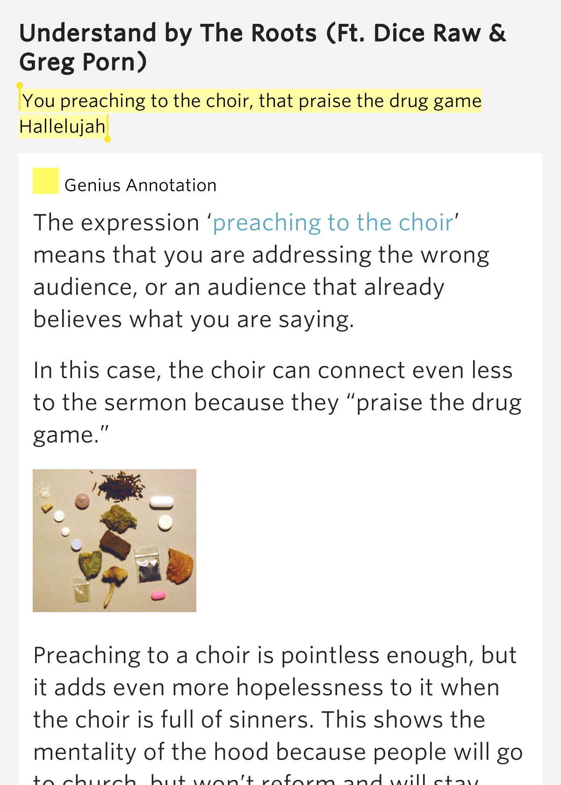Click the drugs photo thumbnail
Image resolution: width=561 pixels, height=785 pixels.
pos(115,540)
